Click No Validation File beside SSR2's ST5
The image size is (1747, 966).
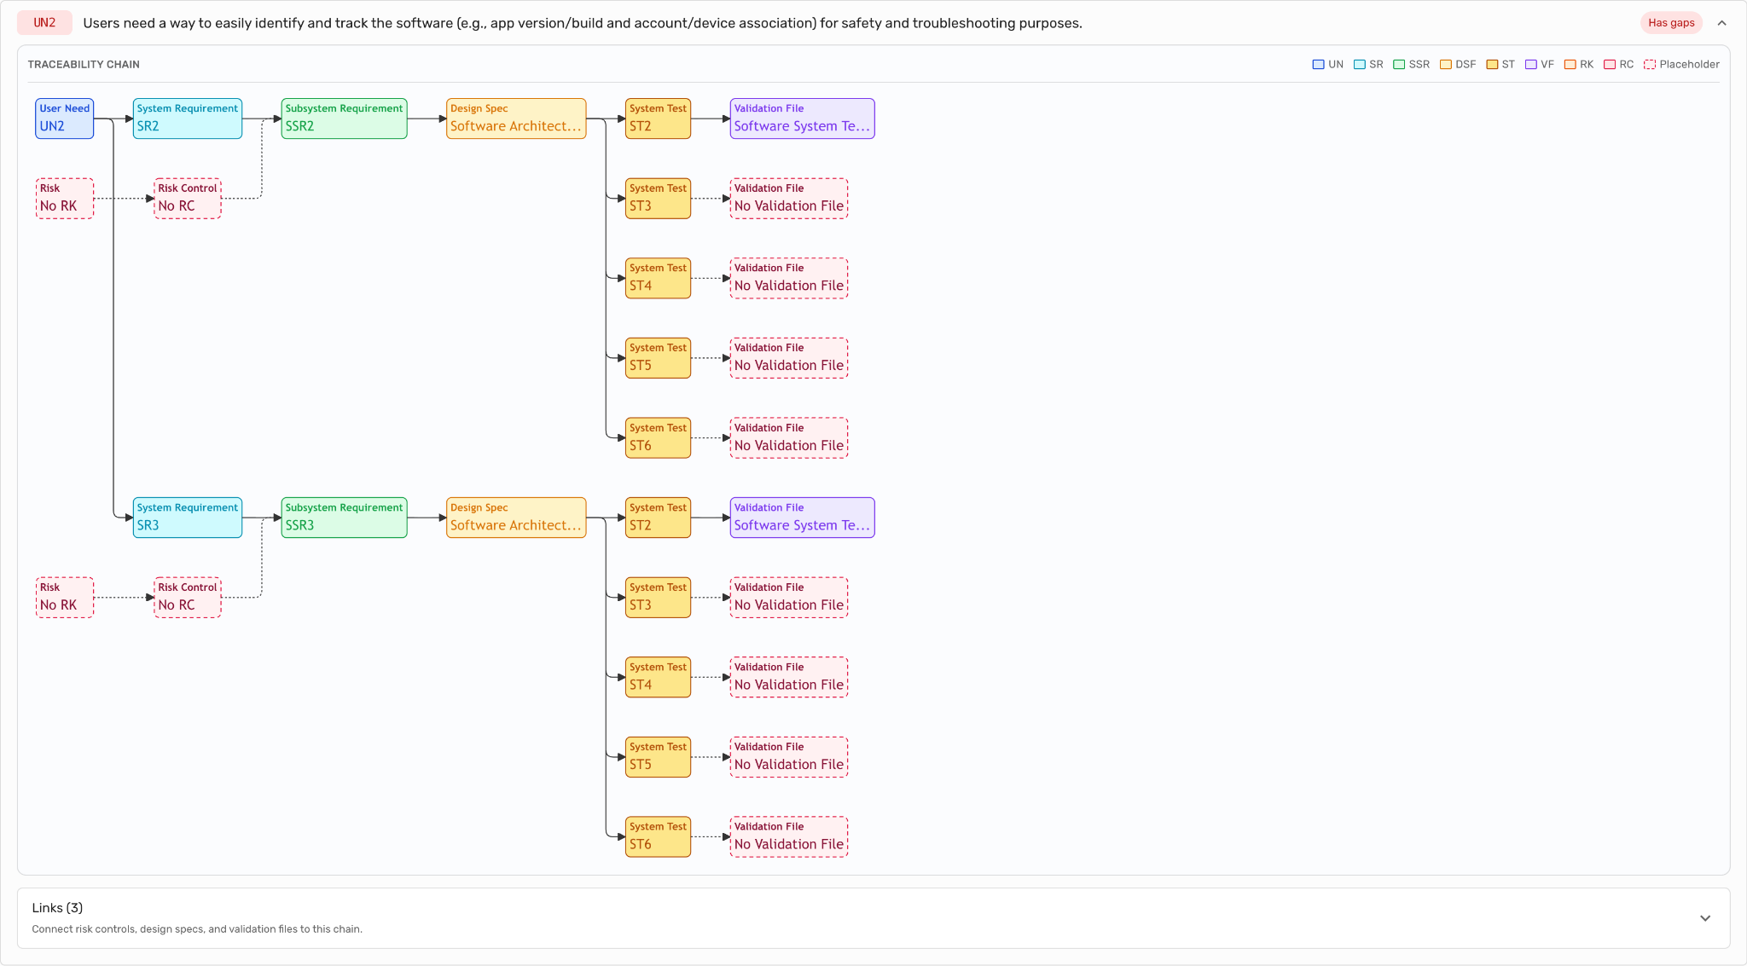click(x=789, y=358)
